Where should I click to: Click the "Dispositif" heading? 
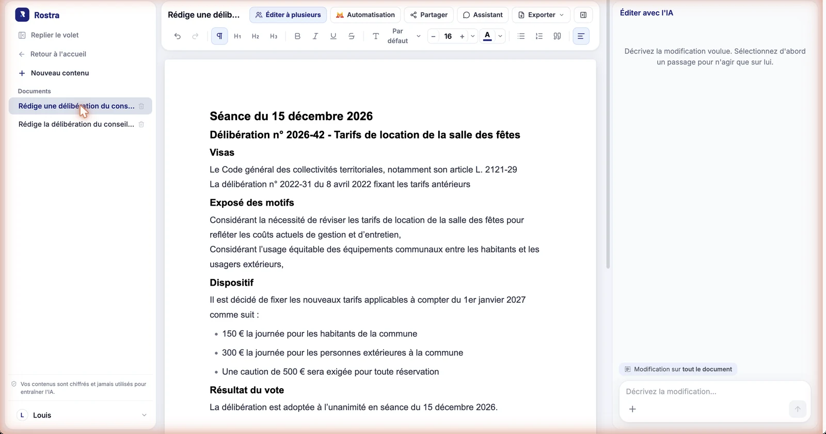[x=232, y=283]
